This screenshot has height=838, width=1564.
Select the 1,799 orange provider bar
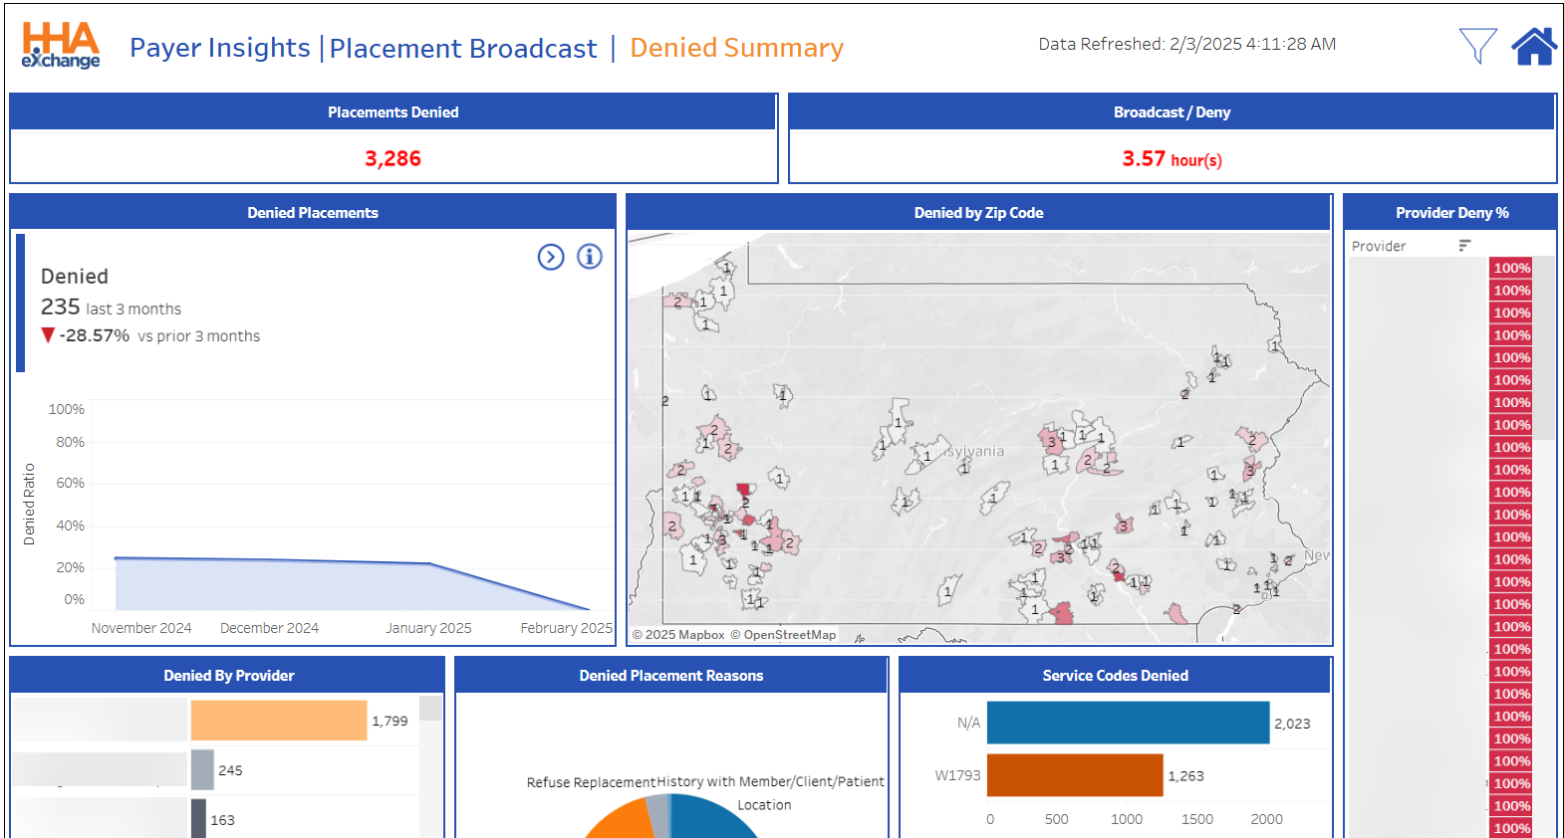279,721
